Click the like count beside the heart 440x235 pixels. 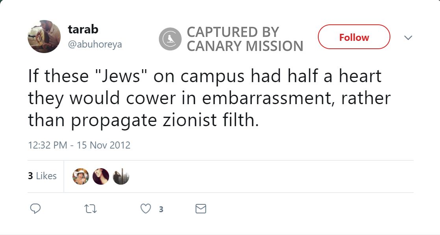pos(161,209)
